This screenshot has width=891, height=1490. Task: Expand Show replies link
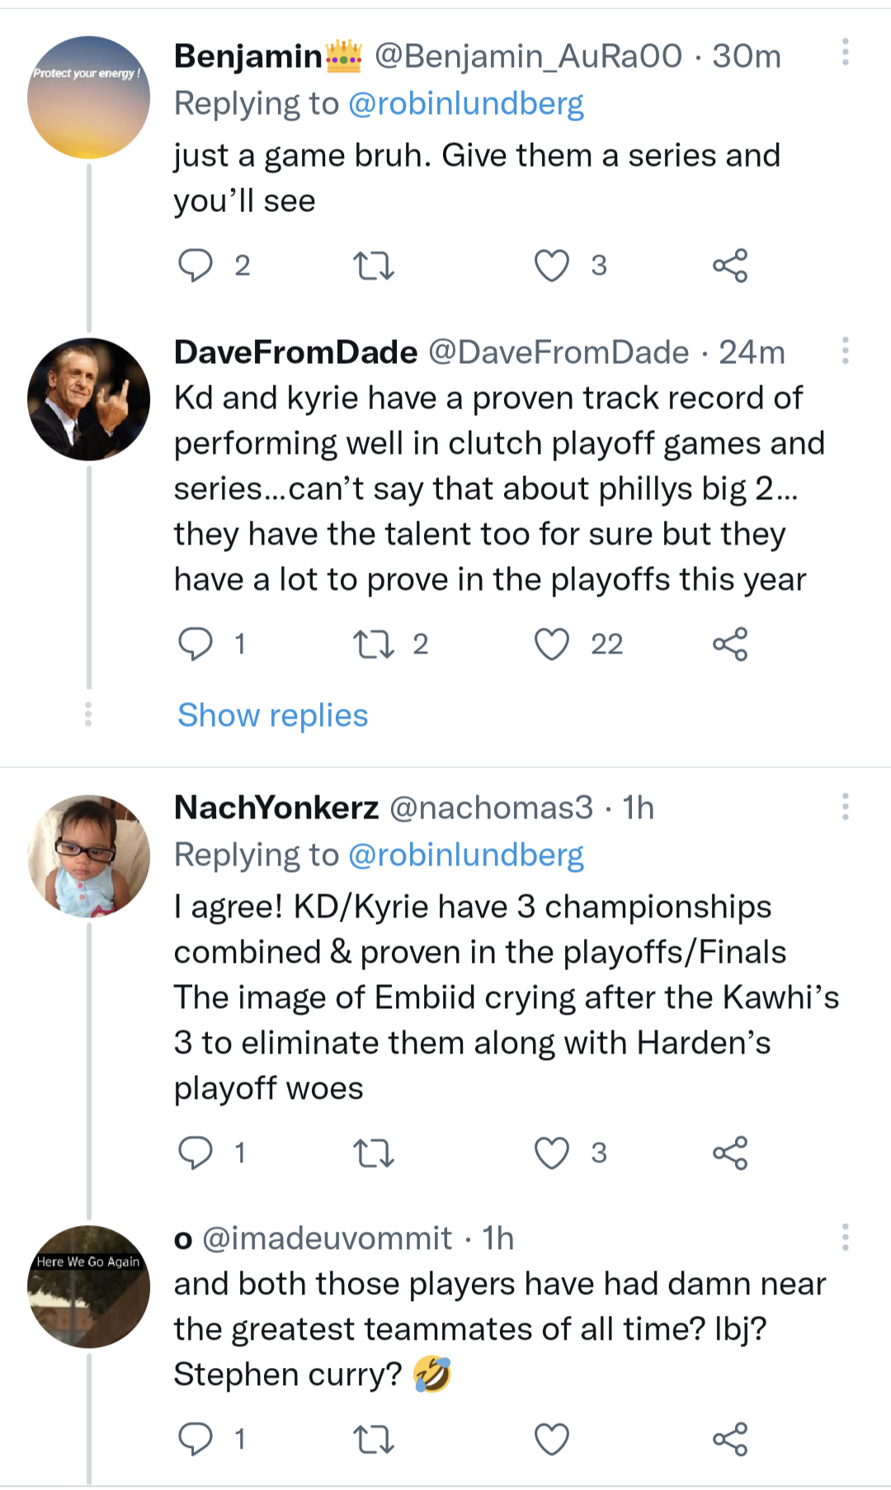point(272,715)
